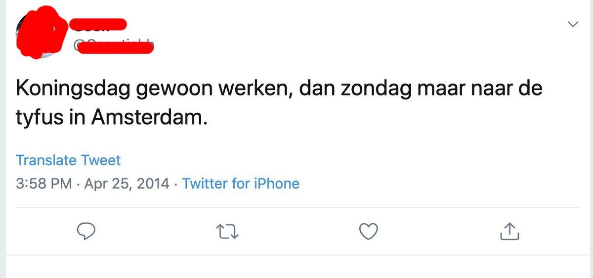Screen dimensions: 593x278
Task: Expand the tweet options chevron menu
Action: point(573,24)
